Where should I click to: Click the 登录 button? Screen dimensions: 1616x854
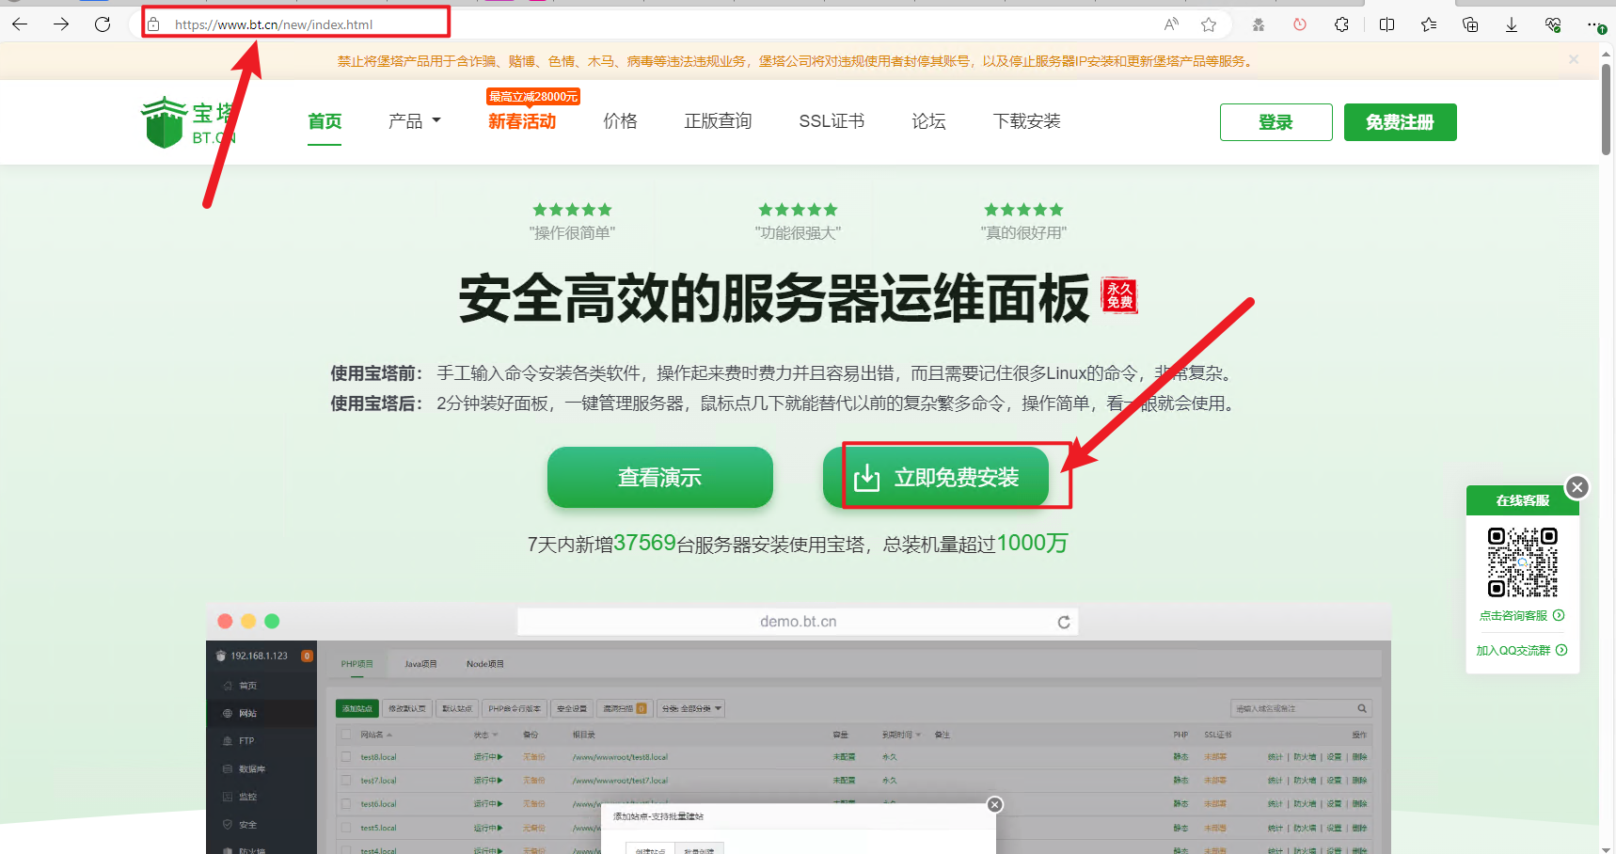(1275, 122)
